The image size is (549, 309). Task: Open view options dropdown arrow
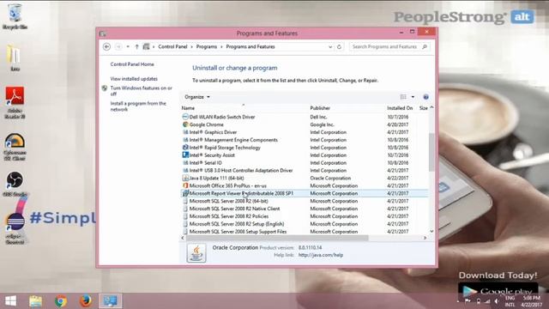413,97
